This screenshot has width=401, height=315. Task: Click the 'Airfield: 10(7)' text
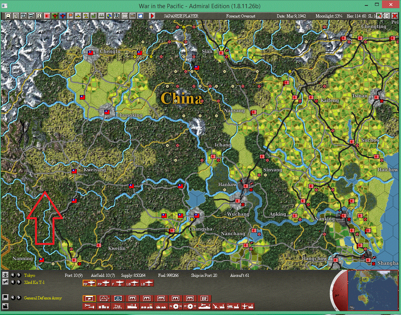(x=103, y=275)
